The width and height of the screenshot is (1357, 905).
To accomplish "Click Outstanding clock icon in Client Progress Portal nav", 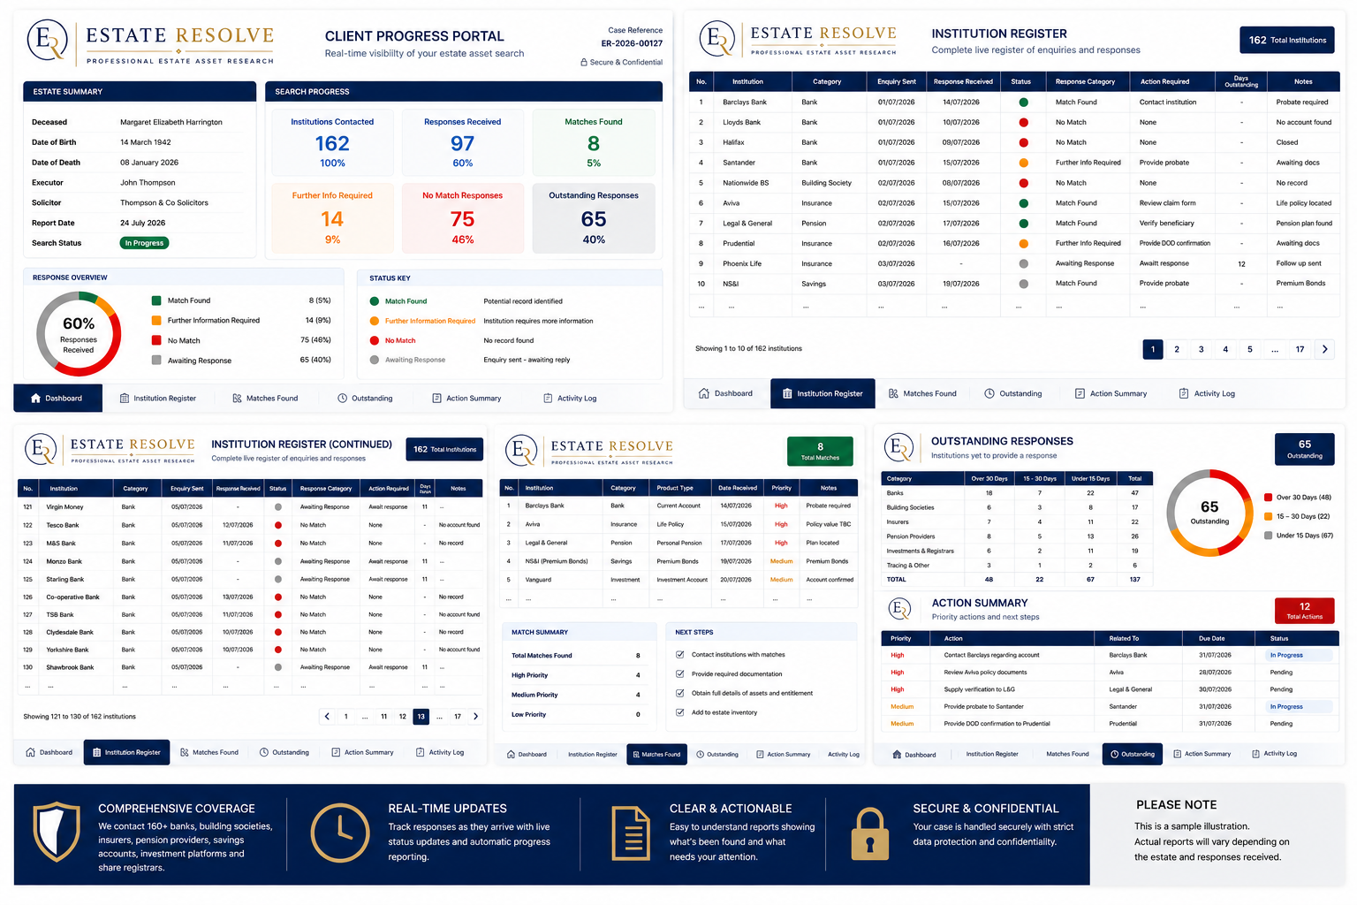I will pos(342,399).
